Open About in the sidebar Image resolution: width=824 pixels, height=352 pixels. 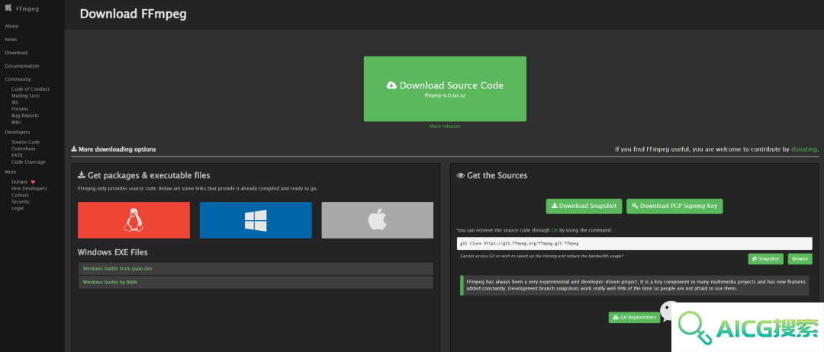(11, 26)
